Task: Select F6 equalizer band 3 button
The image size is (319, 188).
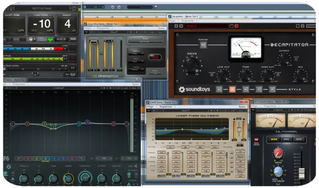Action: point(46,159)
